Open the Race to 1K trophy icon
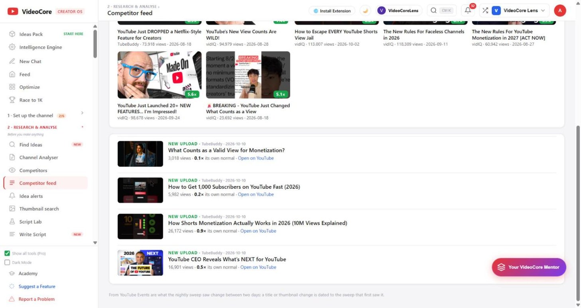The image size is (581, 308). coord(12,100)
